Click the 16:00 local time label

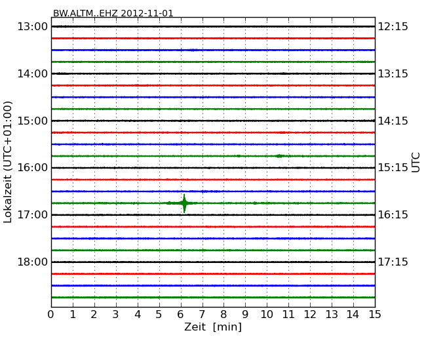tap(33, 168)
